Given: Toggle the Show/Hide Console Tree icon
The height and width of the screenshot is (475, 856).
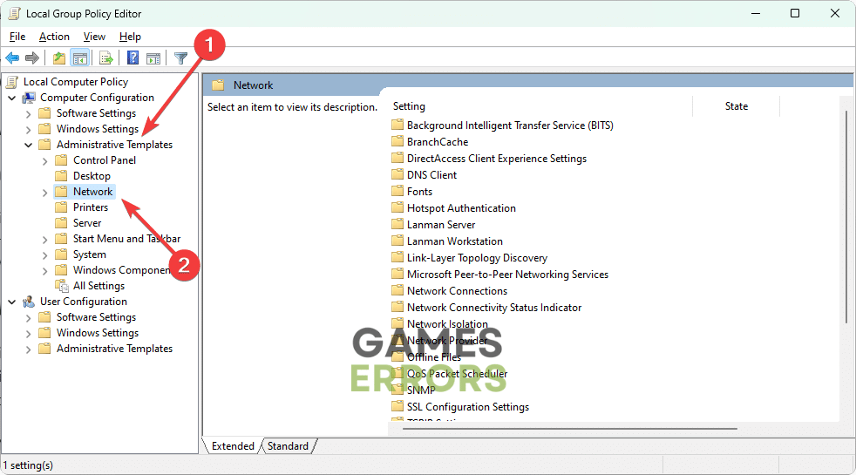Looking at the screenshot, I should pos(79,58).
